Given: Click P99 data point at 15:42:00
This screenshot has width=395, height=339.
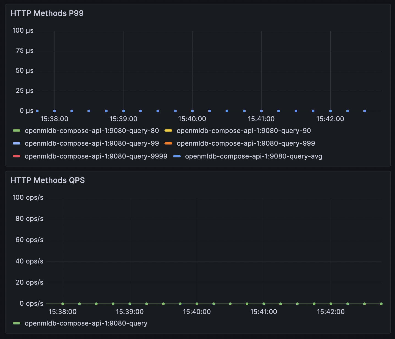Looking at the screenshot, I should coord(330,111).
